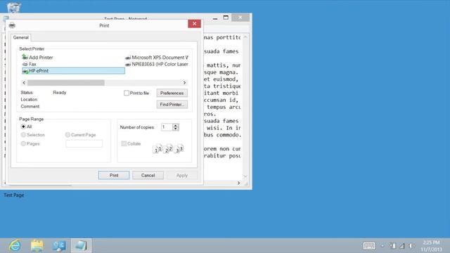
Task: Open Internet Explorer from taskbar
Action: 15,245
